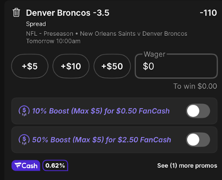This screenshot has width=222, height=180.
Task: Add $10 to the wager
Action: [x=71, y=66]
